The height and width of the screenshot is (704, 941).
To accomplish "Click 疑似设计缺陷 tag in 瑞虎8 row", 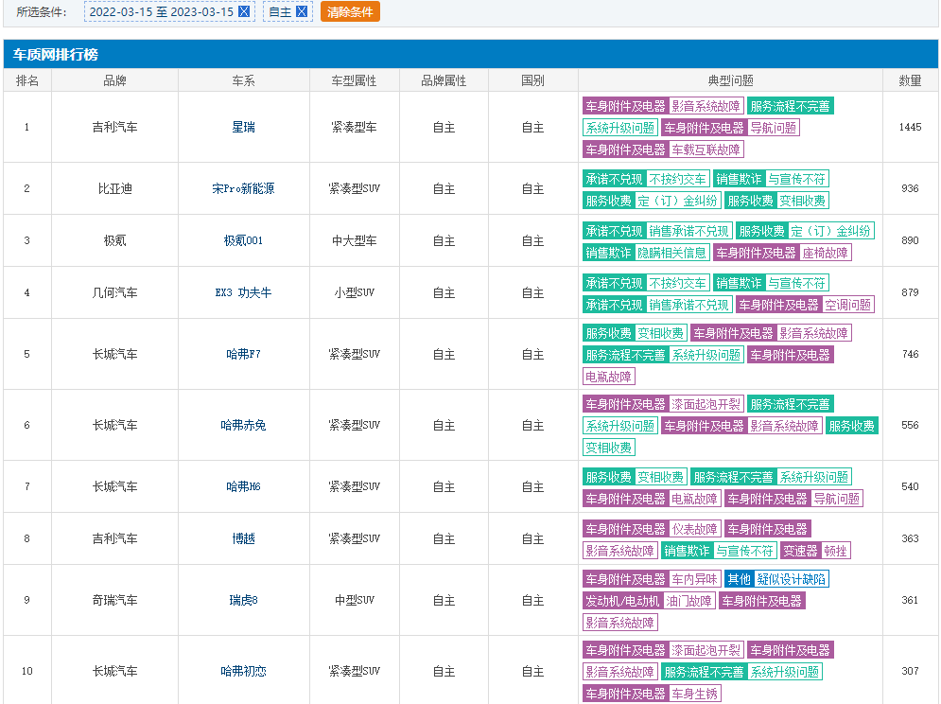I will [x=791, y=579].
